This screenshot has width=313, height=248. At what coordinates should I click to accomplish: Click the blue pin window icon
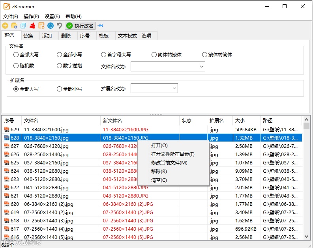pos(100,26)
